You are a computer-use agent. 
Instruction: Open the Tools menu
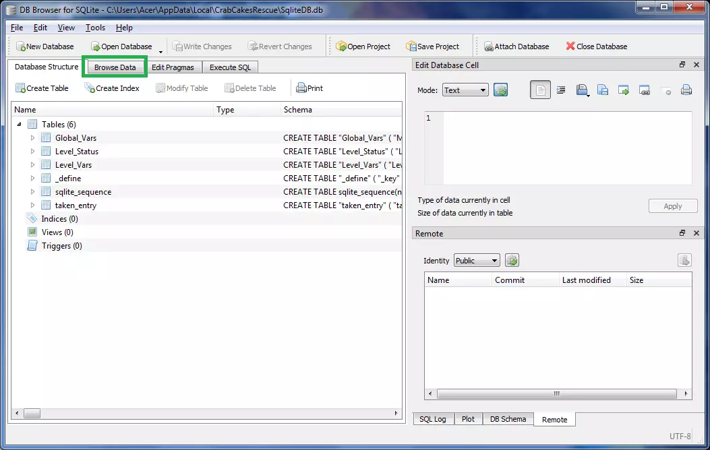click(95, 28)
